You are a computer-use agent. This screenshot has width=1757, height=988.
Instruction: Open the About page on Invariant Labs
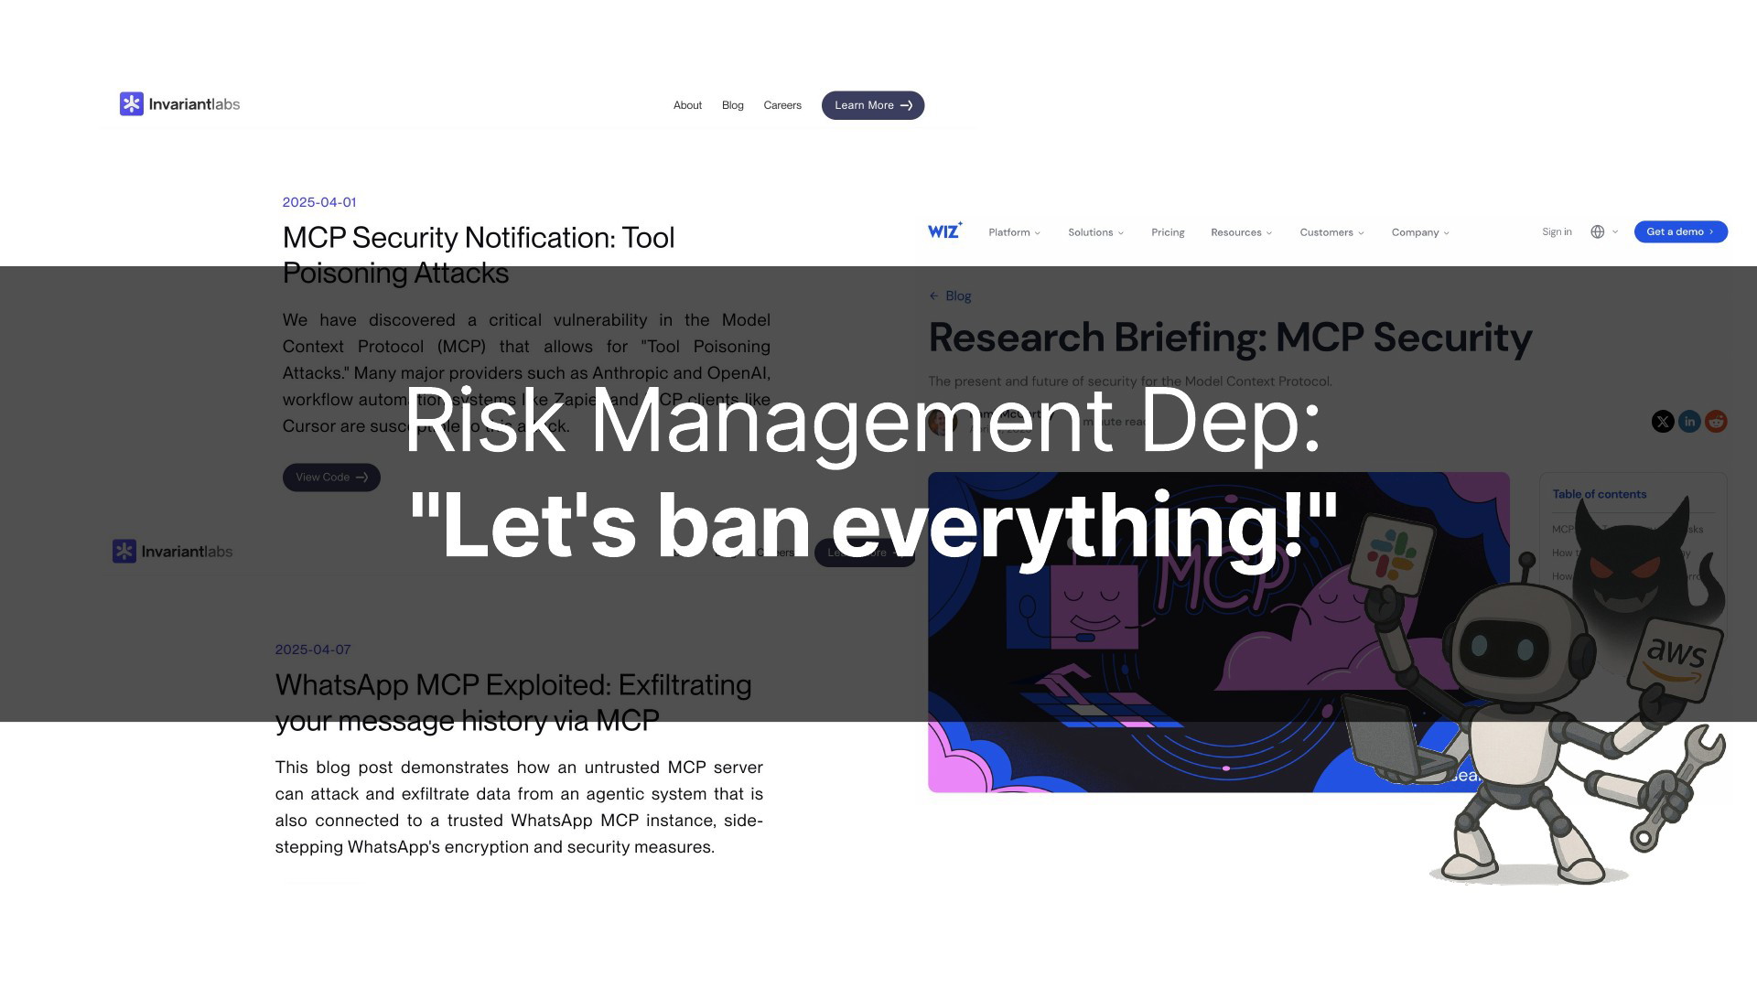[x=687, y=105]
